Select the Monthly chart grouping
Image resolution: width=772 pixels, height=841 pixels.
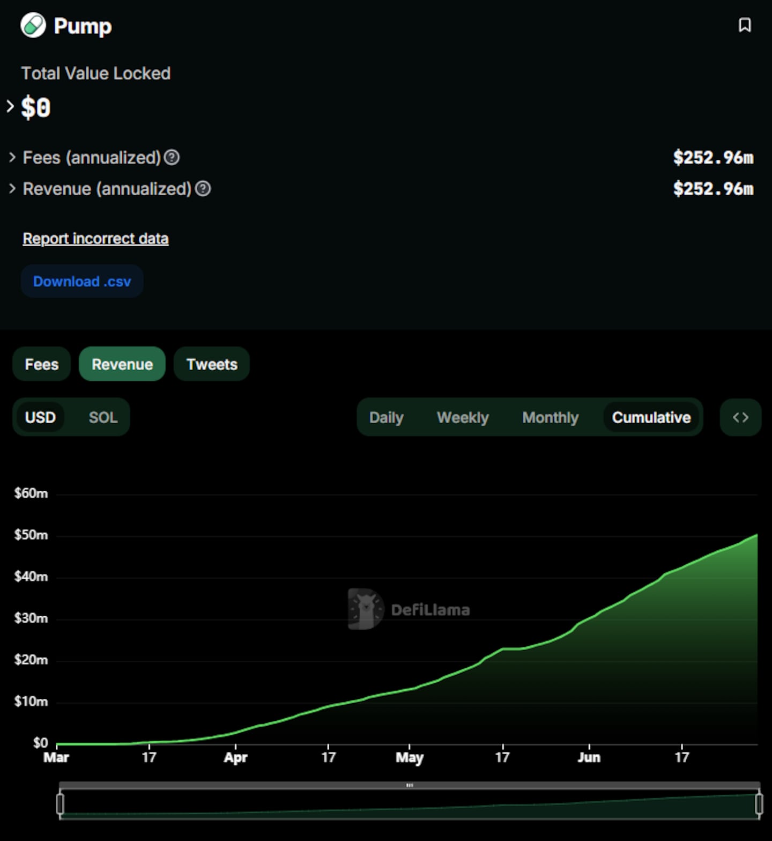(x=550, y=417)
